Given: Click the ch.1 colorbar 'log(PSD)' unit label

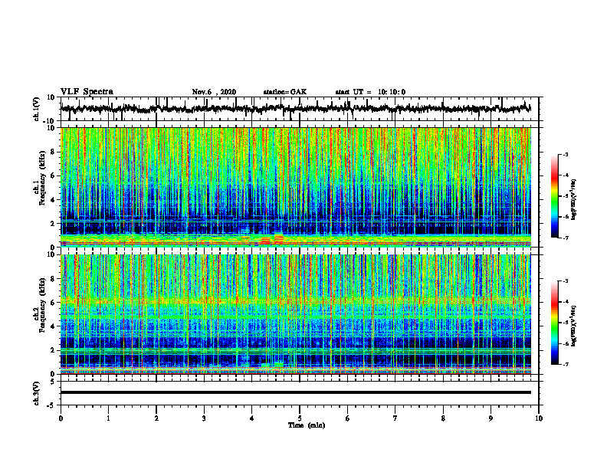Looking at the screenshot, I should pos(574,200).
